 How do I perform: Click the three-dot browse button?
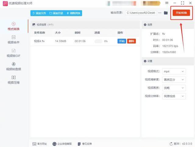pyautogui.click(x=160, y=13)
